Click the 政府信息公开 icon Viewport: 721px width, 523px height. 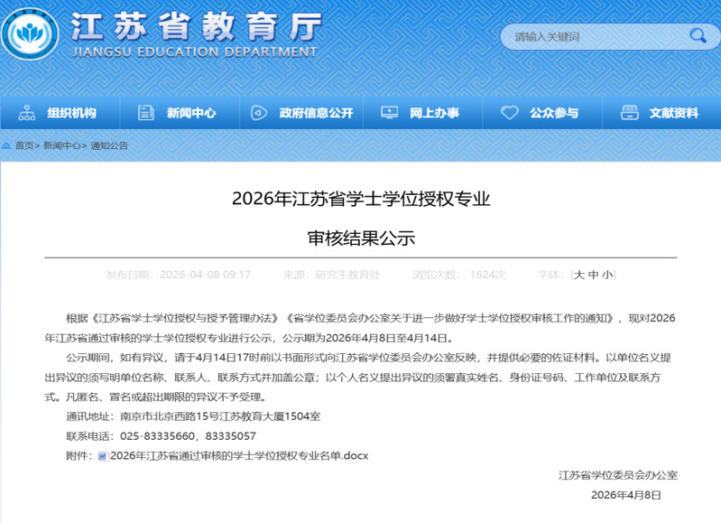(258, 113)
